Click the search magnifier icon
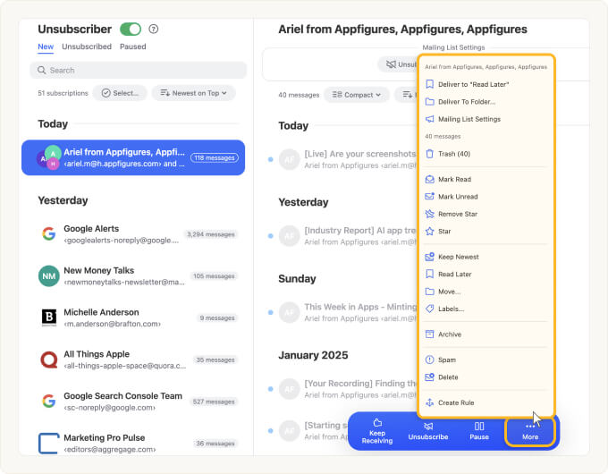The image size is (608, 474). point(41,71)
